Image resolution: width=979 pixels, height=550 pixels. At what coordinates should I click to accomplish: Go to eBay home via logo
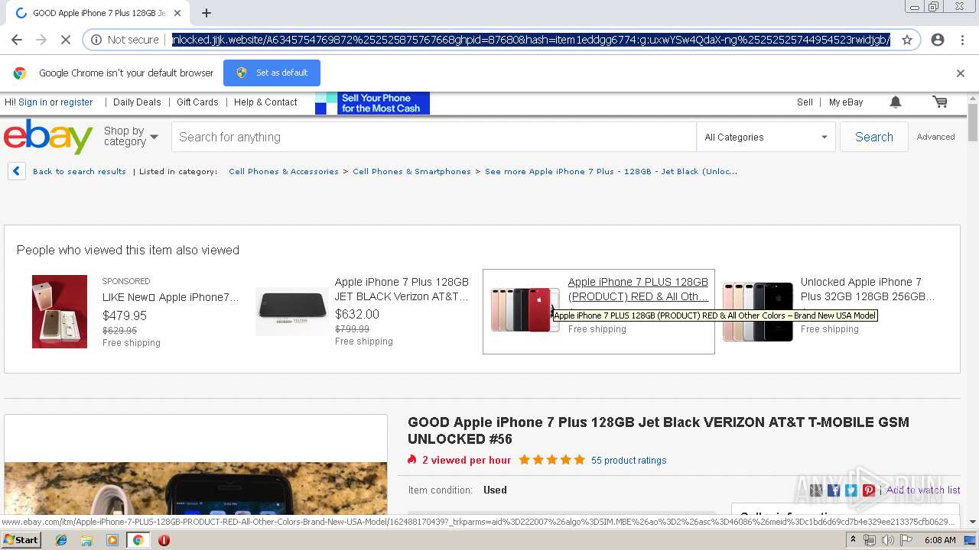48,137
